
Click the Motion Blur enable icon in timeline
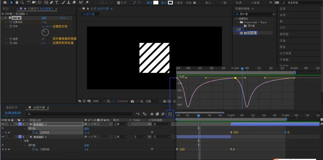point(163,114)
